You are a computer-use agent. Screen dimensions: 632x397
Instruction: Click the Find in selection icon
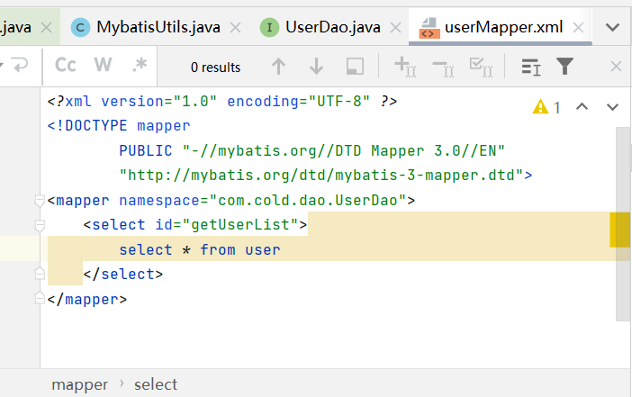[x=355, y=67]
